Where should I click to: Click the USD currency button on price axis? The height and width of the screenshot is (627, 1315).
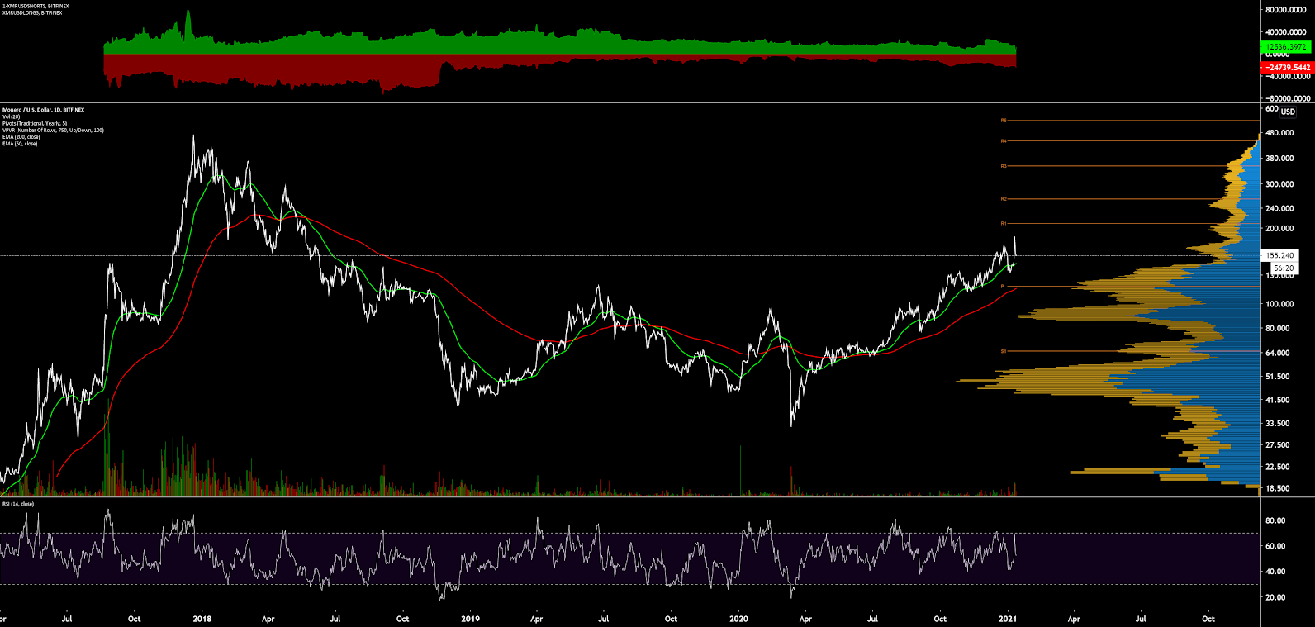click(x=1288, y=112)
